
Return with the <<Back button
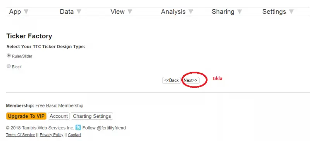click(x=171, y=80)
